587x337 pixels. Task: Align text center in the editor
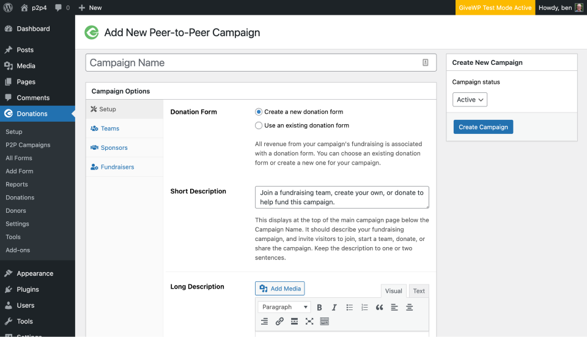point(410,308)
